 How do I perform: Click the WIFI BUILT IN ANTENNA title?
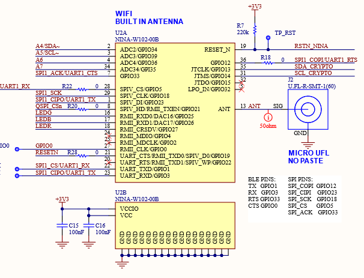[x=150, y=17]
